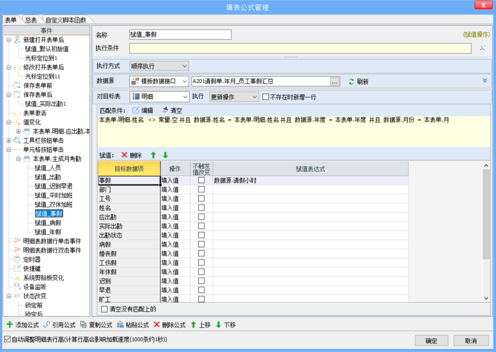Select 赋值_迟到早退 in the event tree

pyautogui.click(x=53, y=186)
